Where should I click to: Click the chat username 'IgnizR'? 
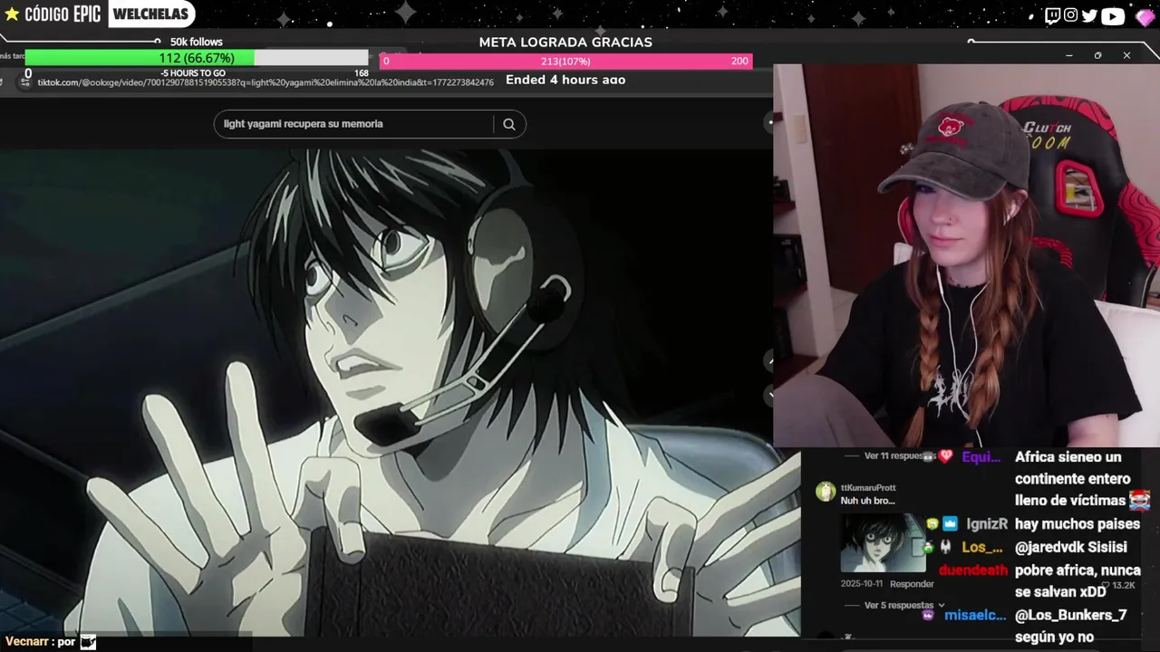[987, 524]
